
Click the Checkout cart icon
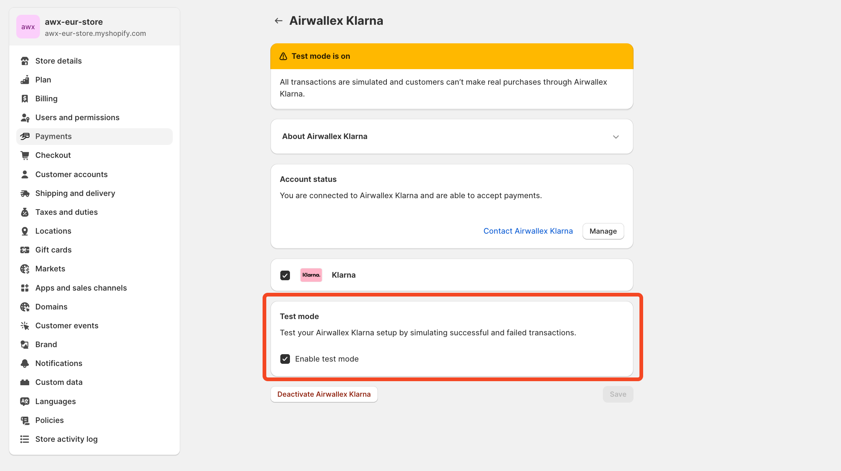(x=25, y=155)
